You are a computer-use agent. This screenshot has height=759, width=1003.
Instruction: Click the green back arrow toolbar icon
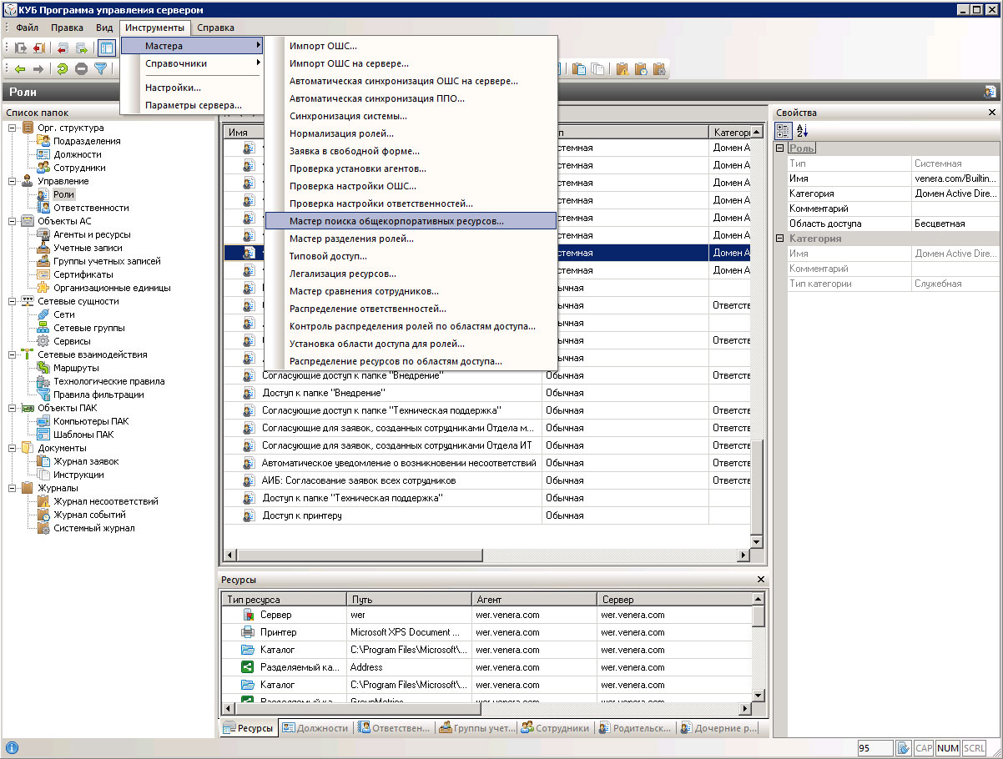[x=19, y=69]
